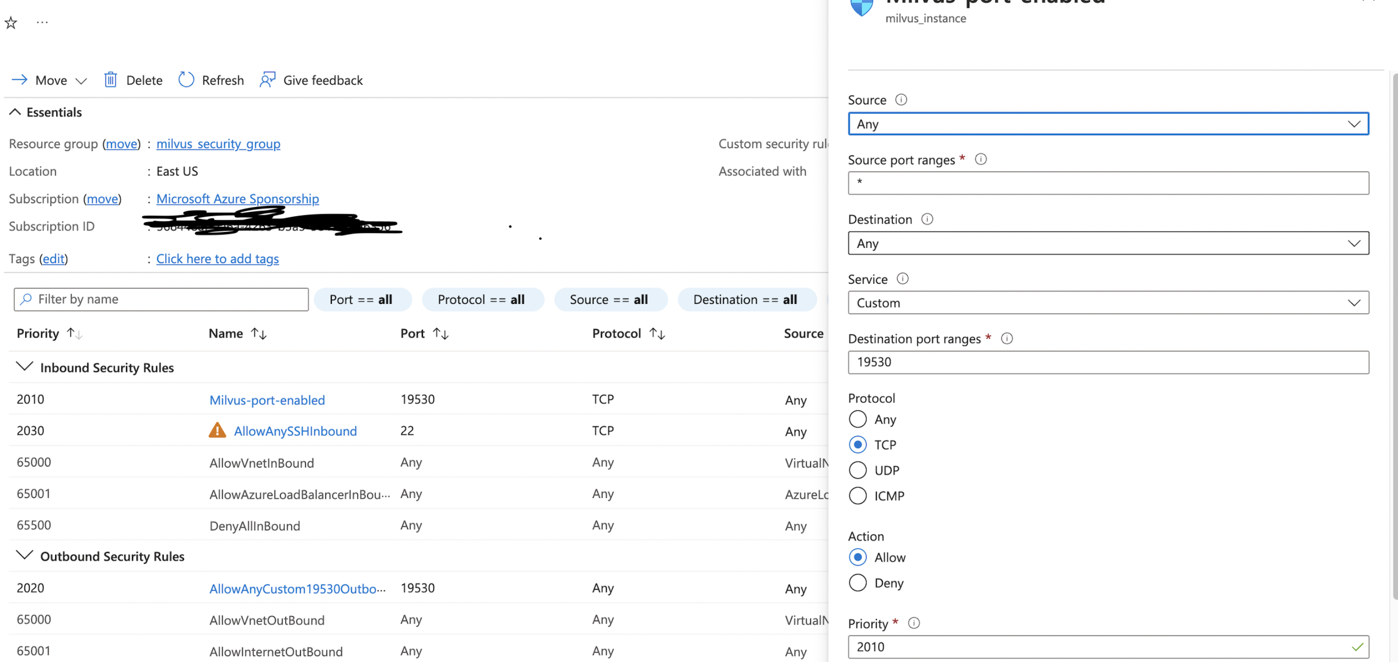
Task: Click the Refresh circular arrow icon
Action: click(186, 80)
